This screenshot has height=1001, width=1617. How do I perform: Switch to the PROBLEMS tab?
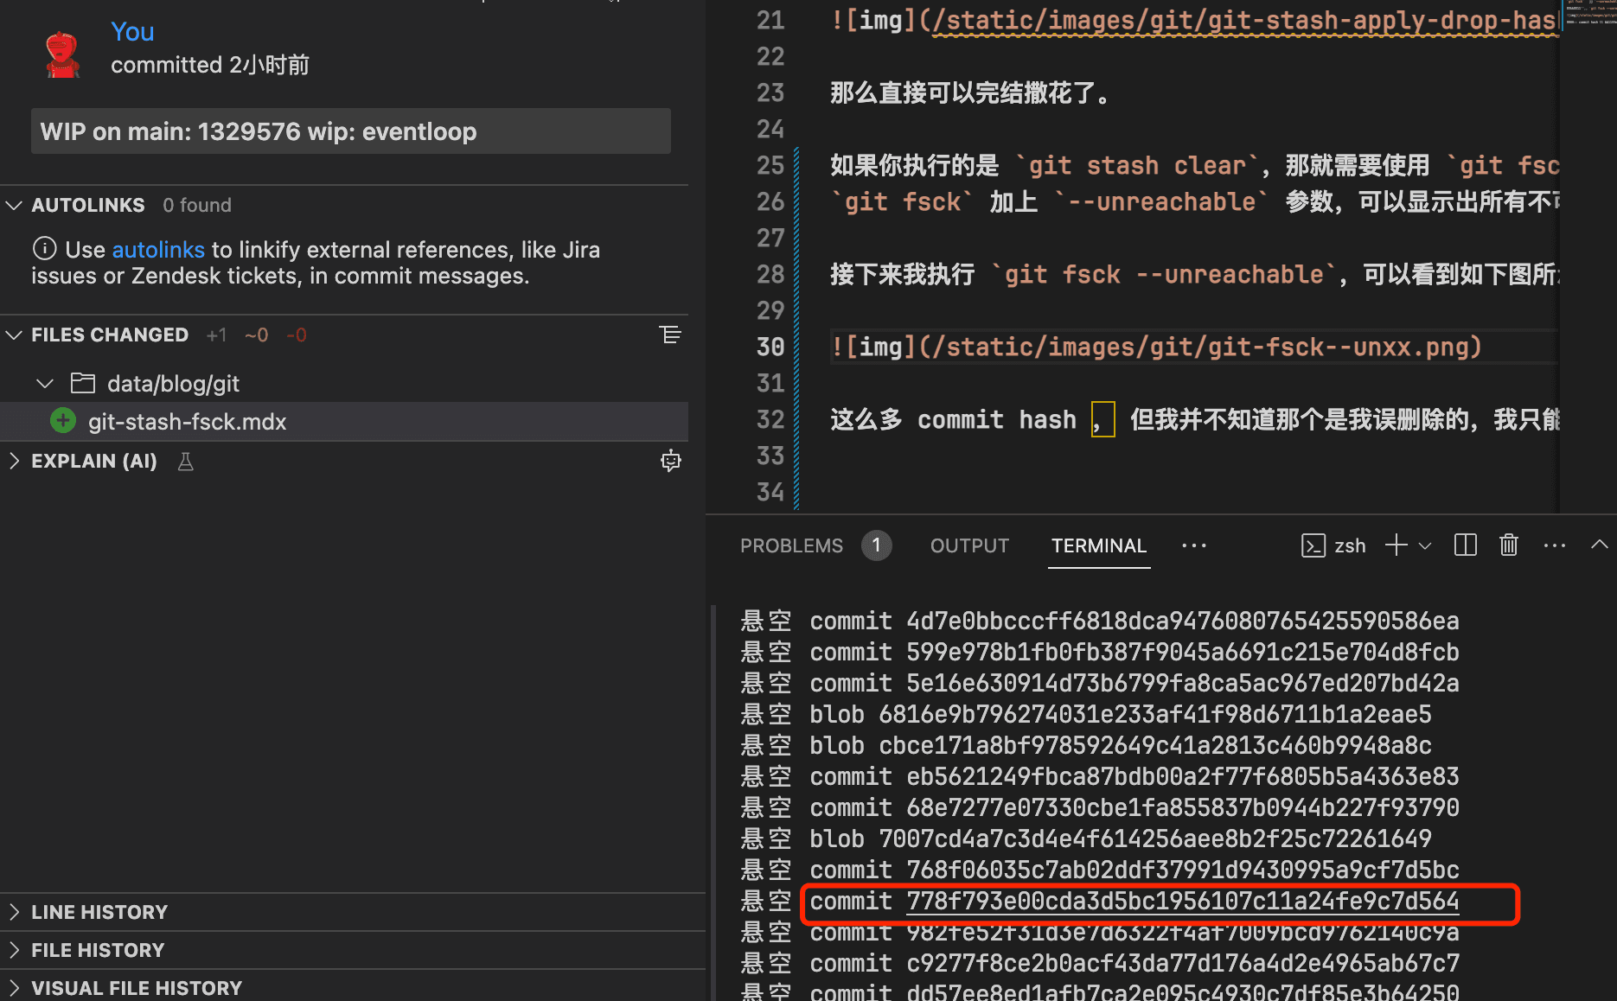(790, 545)
